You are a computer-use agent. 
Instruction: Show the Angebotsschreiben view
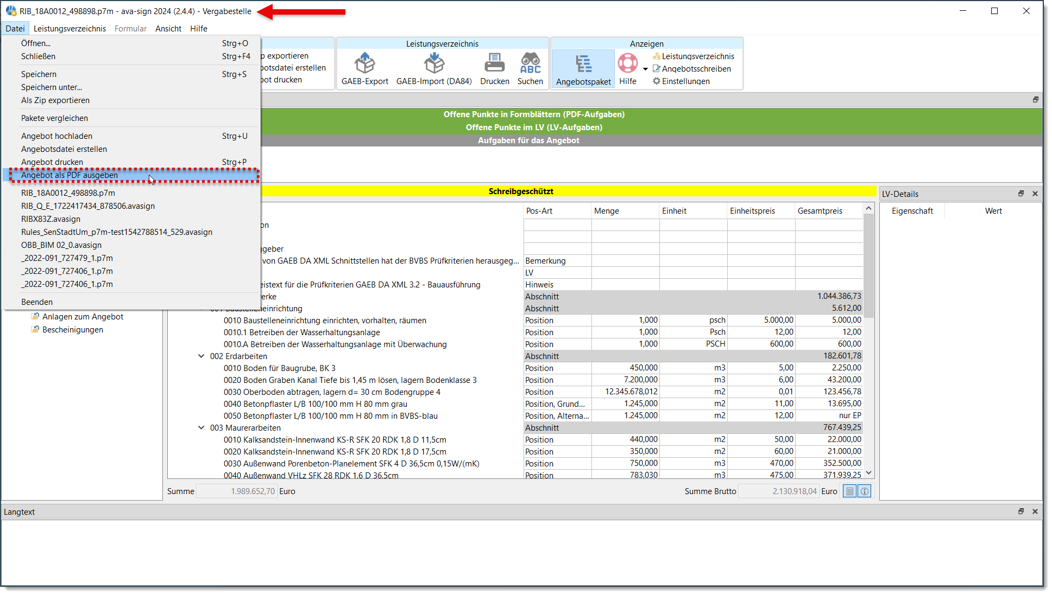692,69
